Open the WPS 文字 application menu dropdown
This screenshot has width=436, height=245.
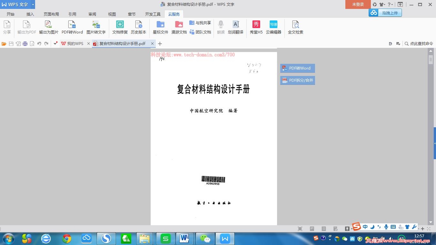[33, 4]
